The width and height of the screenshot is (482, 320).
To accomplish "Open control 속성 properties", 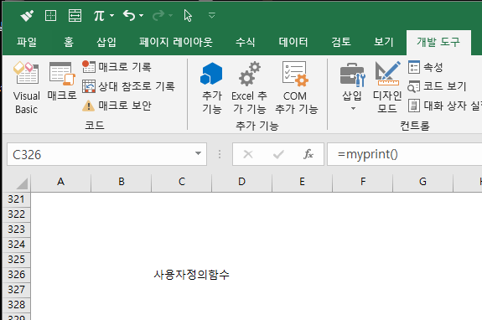I will (x=426, y=67).
